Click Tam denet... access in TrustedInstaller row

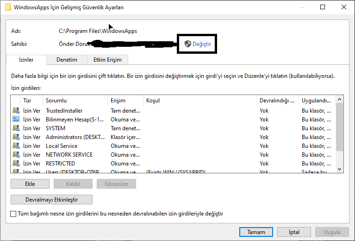[x=125, y=111]
